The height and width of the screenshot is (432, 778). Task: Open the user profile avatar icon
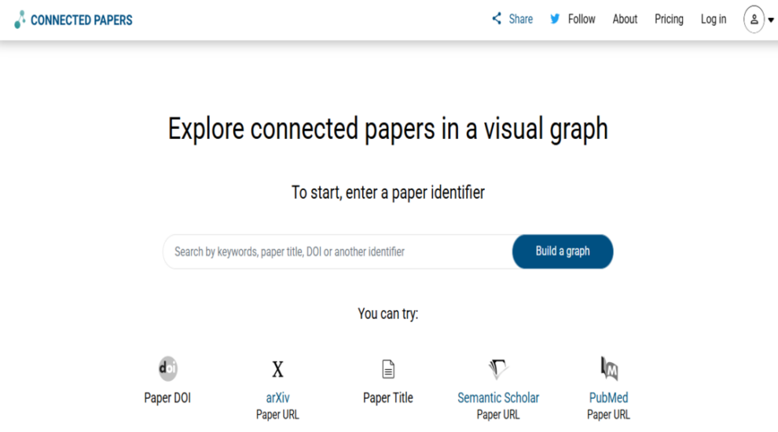754,20
